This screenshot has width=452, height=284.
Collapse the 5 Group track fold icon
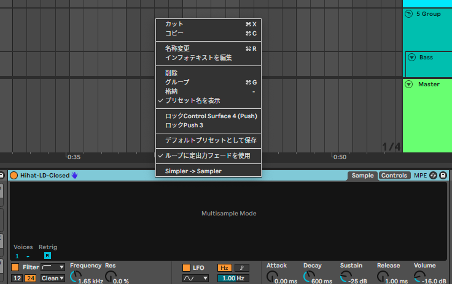click(x=408, y=13)
